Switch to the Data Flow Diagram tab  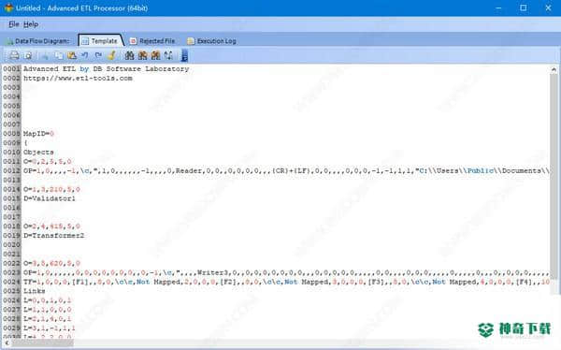(38, 41)
